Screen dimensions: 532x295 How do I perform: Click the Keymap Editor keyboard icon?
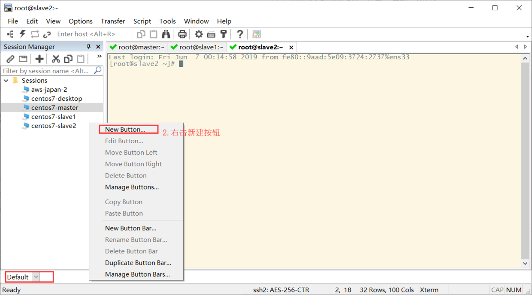pyautogui.click(x=211, y=34)
